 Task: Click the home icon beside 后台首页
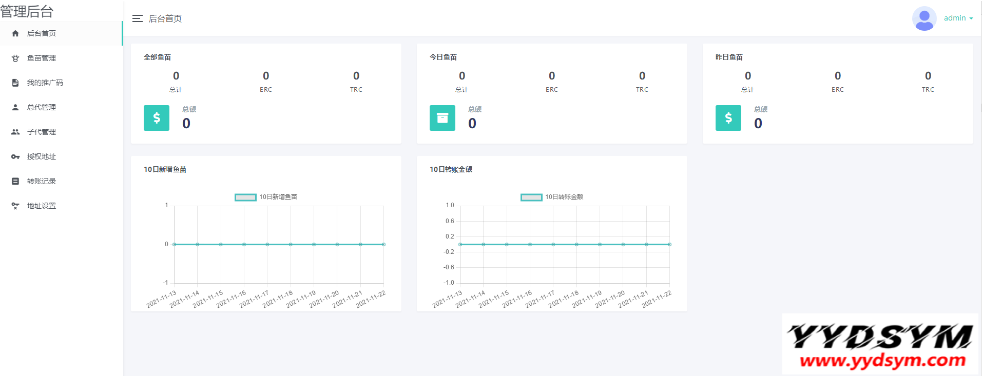[x=15, y=33]
